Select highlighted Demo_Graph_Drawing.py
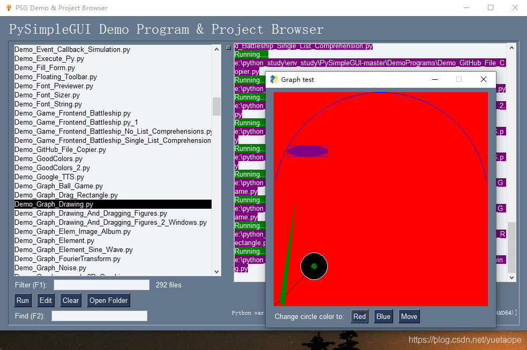 point(113,204)
